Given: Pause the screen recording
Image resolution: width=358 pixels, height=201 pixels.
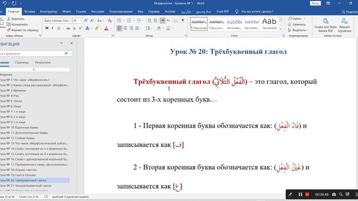Looking at the screenshot, I should point(300,194).
